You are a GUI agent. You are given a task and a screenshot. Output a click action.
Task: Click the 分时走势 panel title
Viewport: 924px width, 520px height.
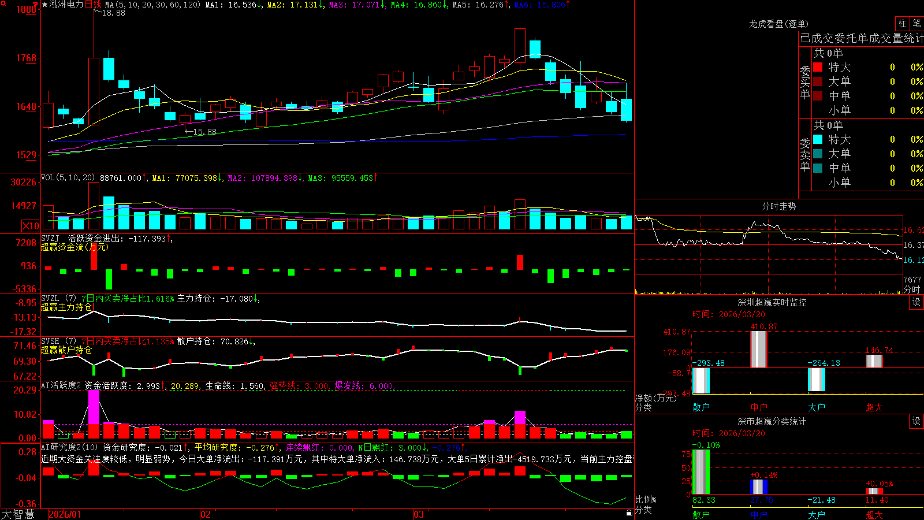[x=778, y=206]
